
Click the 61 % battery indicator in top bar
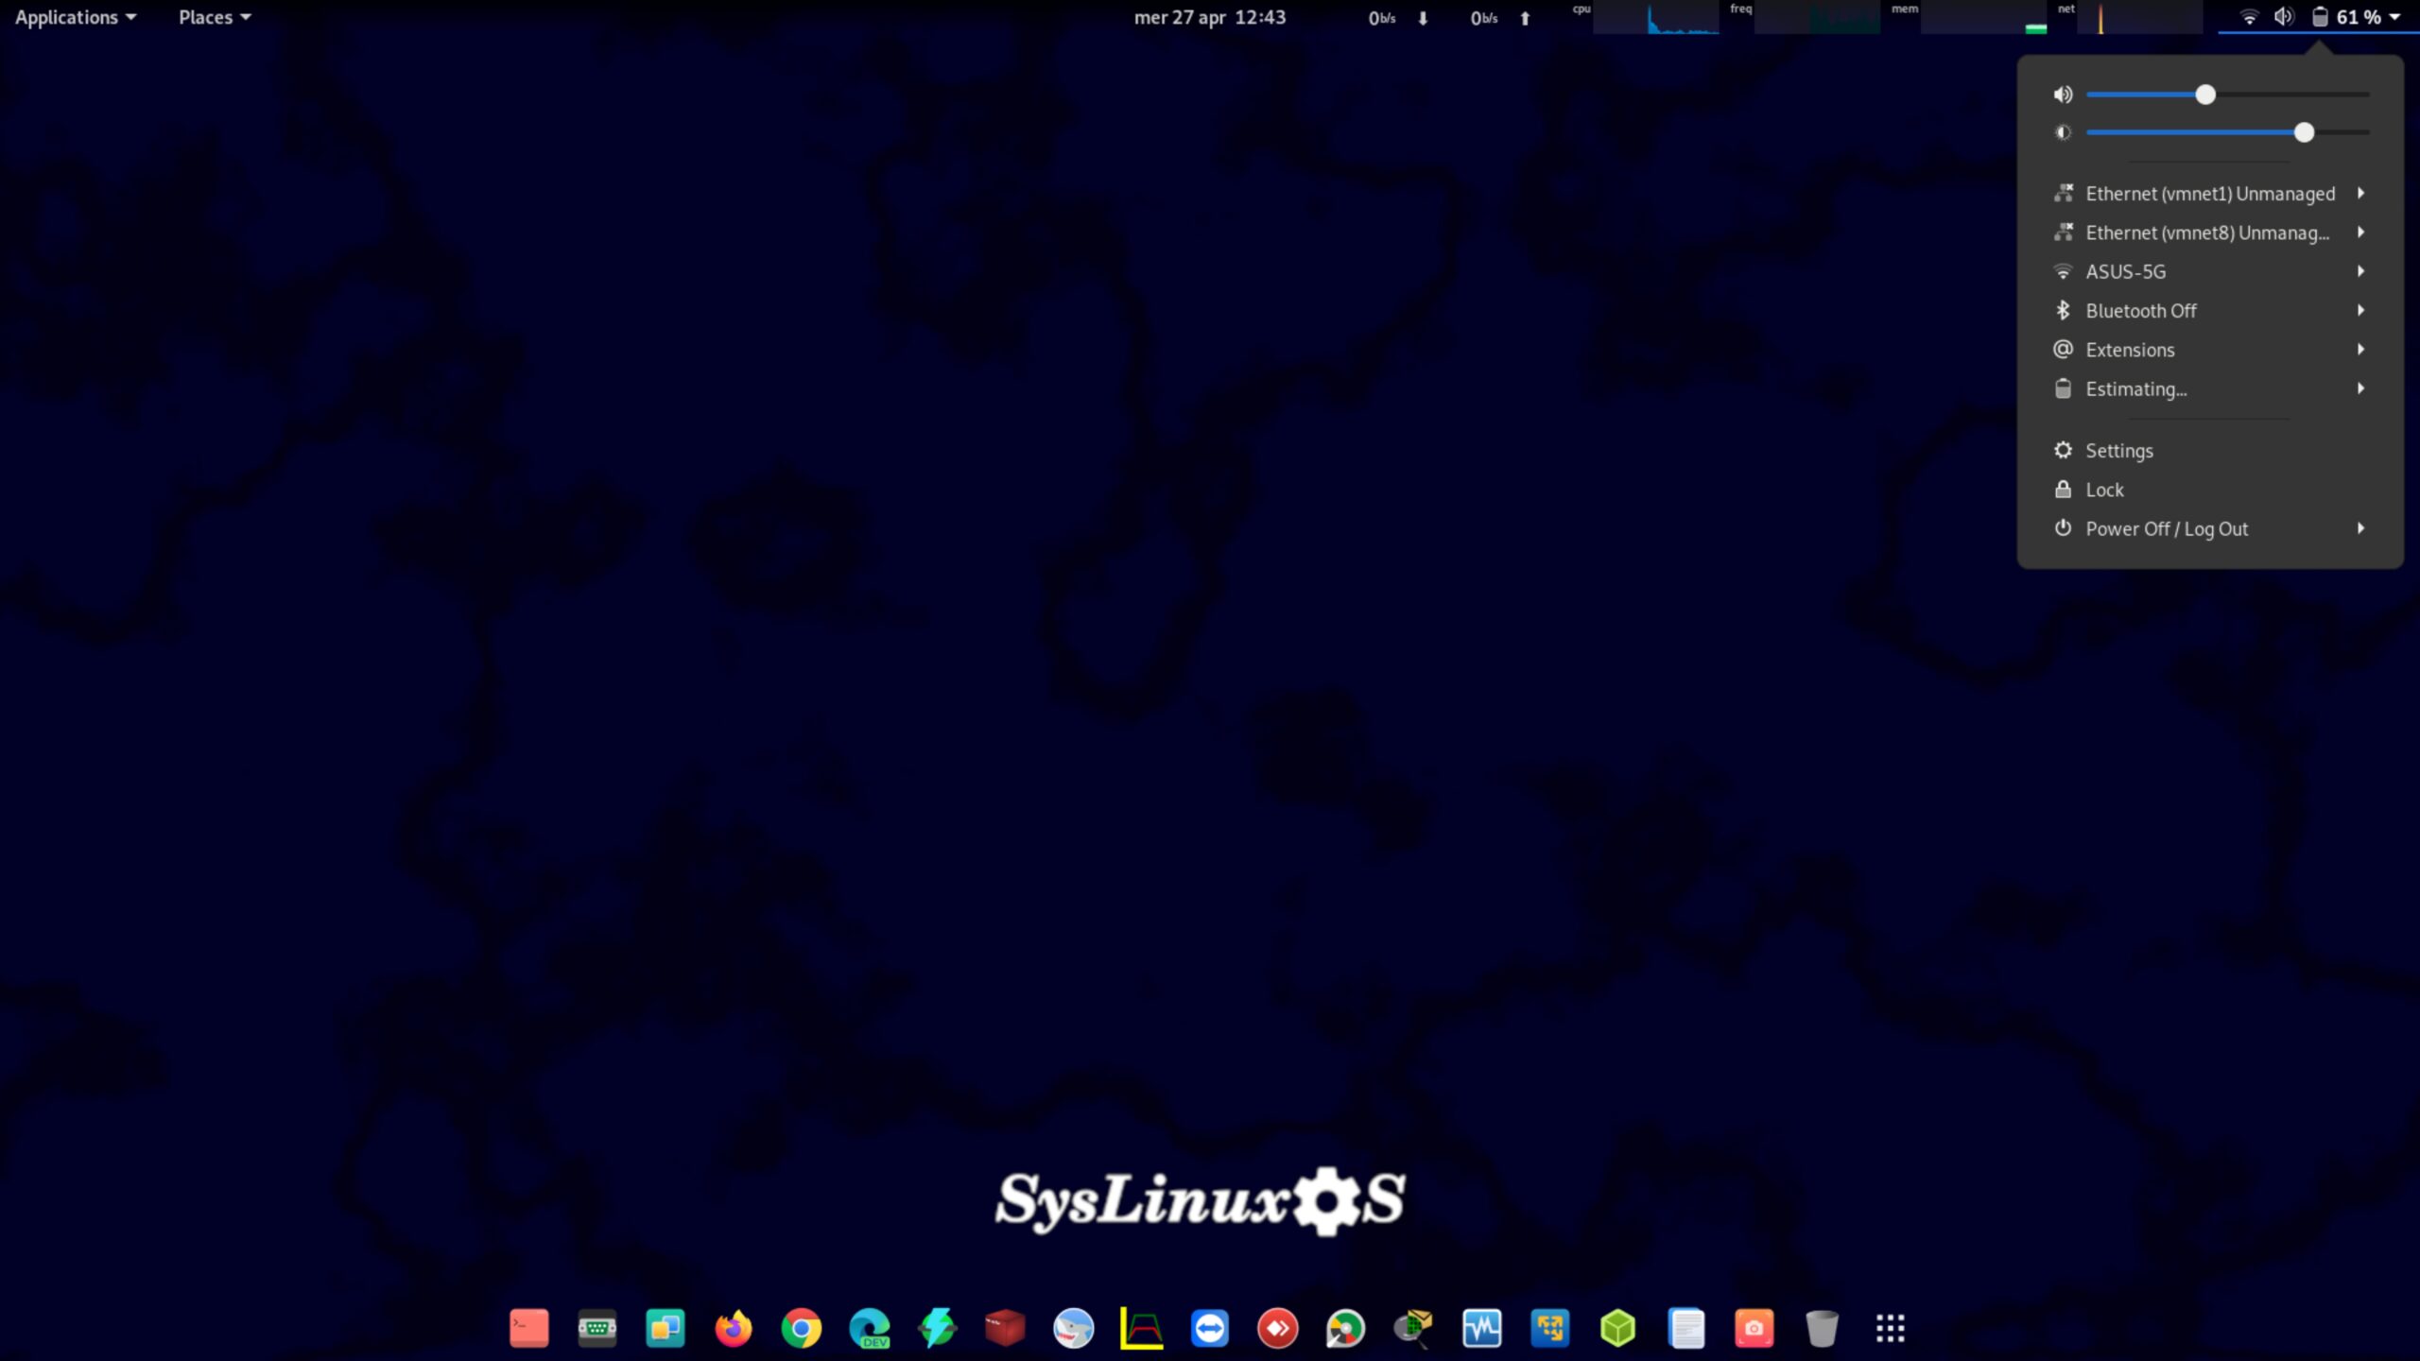point(2357,17)
